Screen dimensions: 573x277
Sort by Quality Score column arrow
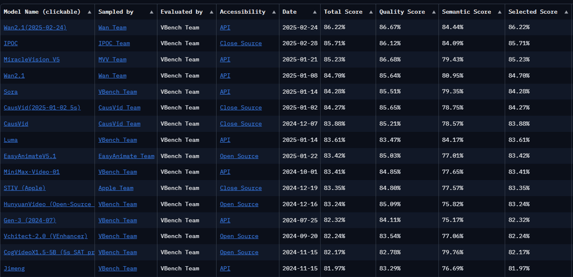click(x=434, y=12)
